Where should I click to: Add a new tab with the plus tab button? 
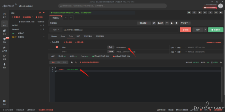point(66,18)
